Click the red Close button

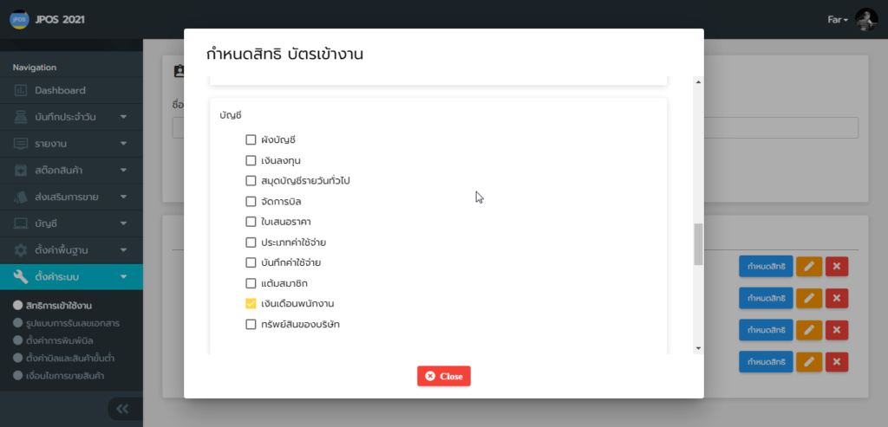tap(444, 376)
